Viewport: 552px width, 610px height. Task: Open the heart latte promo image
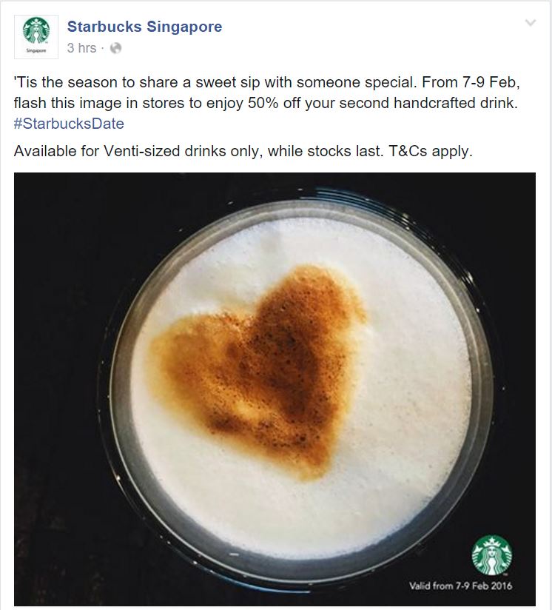pos(275,389)
